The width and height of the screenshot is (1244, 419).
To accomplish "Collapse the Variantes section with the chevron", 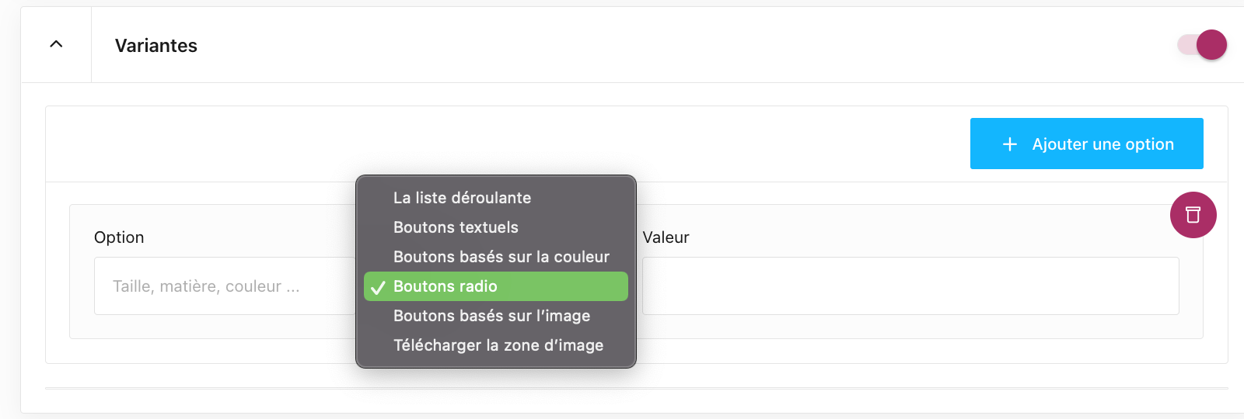I will 56,44.
